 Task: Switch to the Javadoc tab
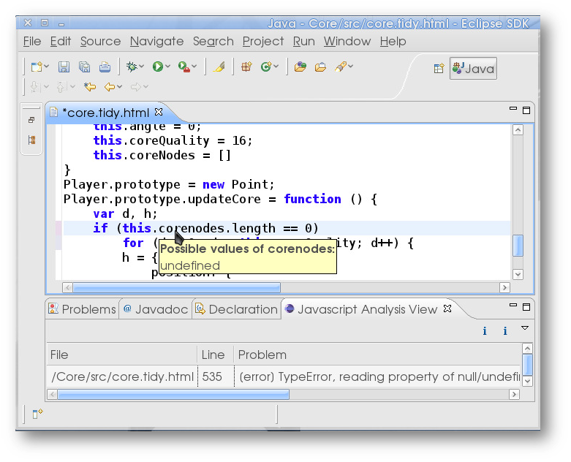click(156, 309)
